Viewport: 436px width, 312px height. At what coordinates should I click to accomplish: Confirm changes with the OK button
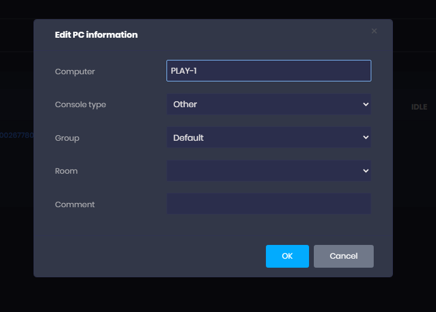coord(287,256)
